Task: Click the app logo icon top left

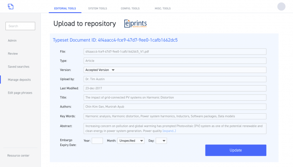Action: 10,7
